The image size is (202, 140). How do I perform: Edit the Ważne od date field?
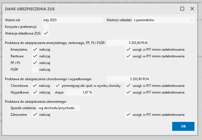pyautogui.click(x=73, y=20)
